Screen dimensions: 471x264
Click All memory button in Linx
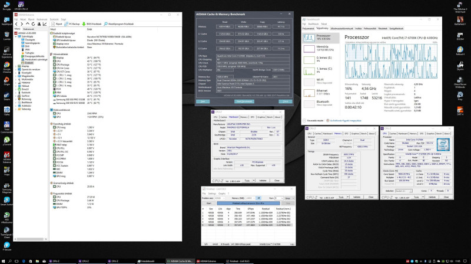click(x=258, y=198)
